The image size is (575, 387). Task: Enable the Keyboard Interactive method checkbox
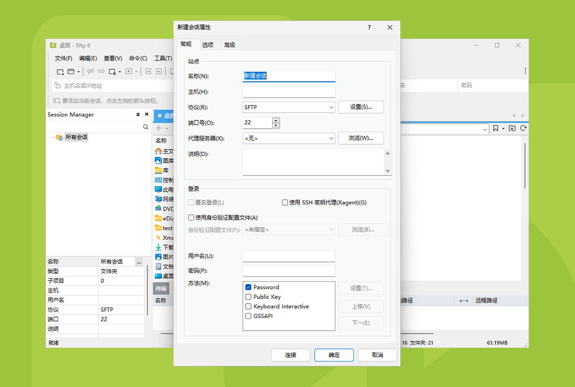pyautogui.click(x=248, y=306)
